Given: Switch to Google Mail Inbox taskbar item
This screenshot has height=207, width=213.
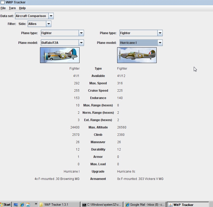Looking at the screenshot, I should [145, 205].
